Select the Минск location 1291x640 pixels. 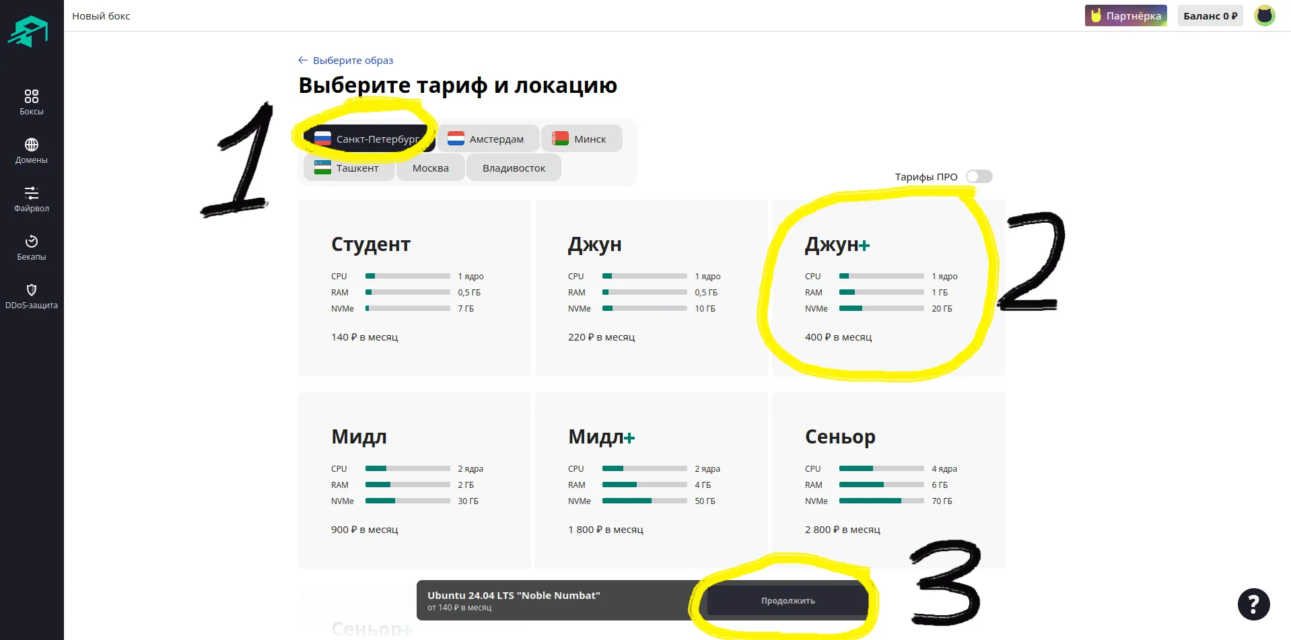(582, 139)
